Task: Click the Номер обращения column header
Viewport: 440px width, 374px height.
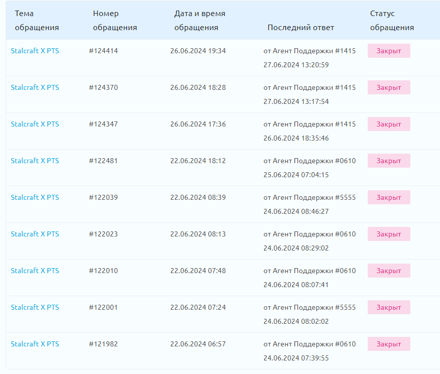Action: 115,21
